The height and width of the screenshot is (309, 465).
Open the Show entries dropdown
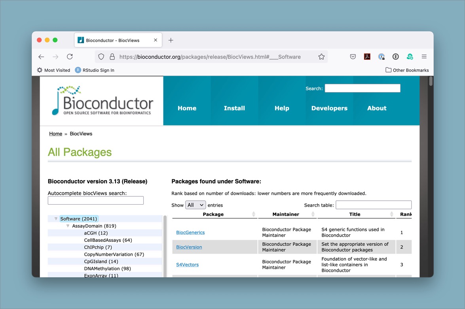coord(195,205)
